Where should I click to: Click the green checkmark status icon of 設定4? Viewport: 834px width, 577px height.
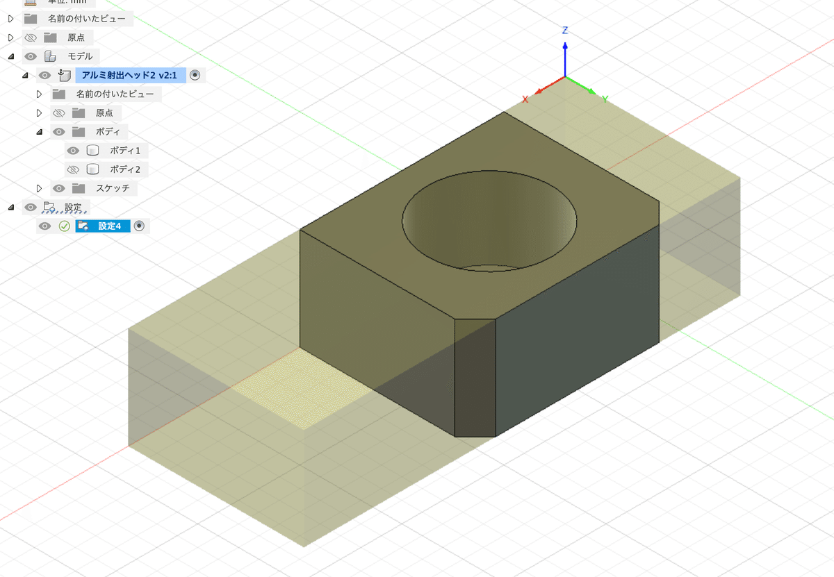[64, 226]
